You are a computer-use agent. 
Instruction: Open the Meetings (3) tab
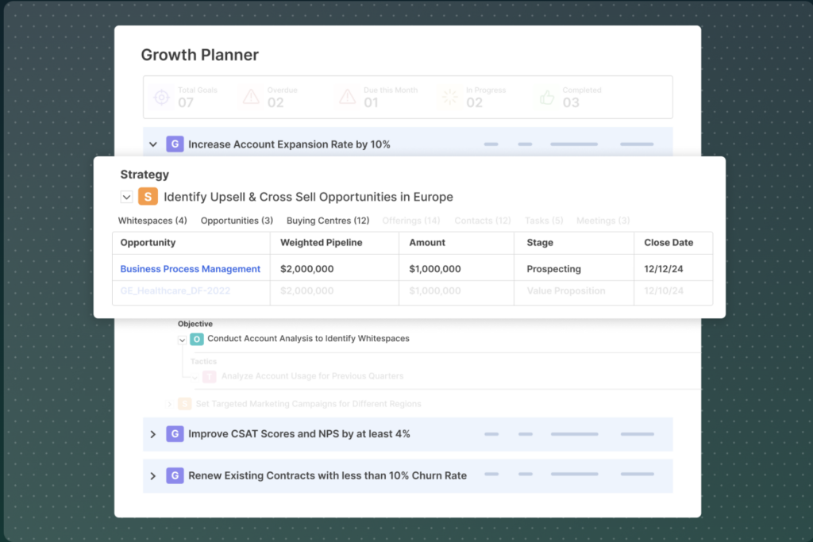603,221
